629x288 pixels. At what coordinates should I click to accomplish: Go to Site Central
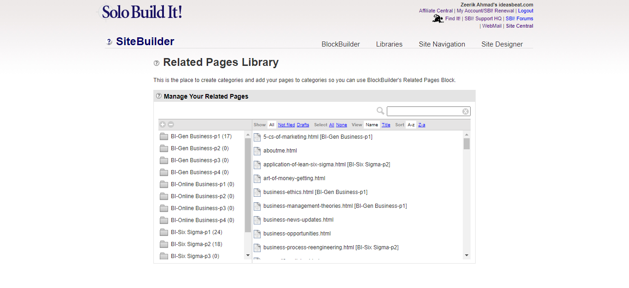coord(519,26)
